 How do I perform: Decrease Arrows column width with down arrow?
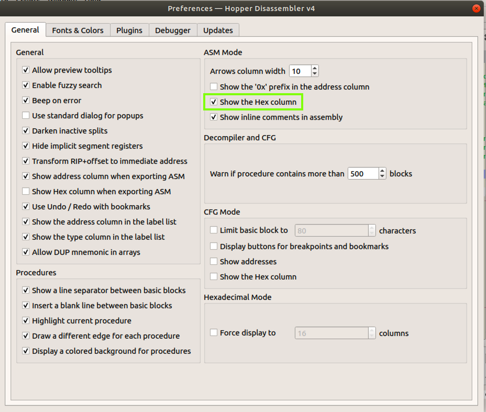click(x=314, y=74)
